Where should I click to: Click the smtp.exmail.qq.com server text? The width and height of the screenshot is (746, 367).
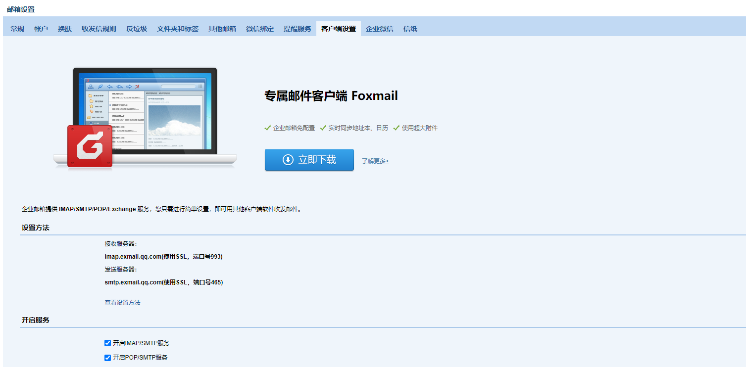(x=164, y=282)
